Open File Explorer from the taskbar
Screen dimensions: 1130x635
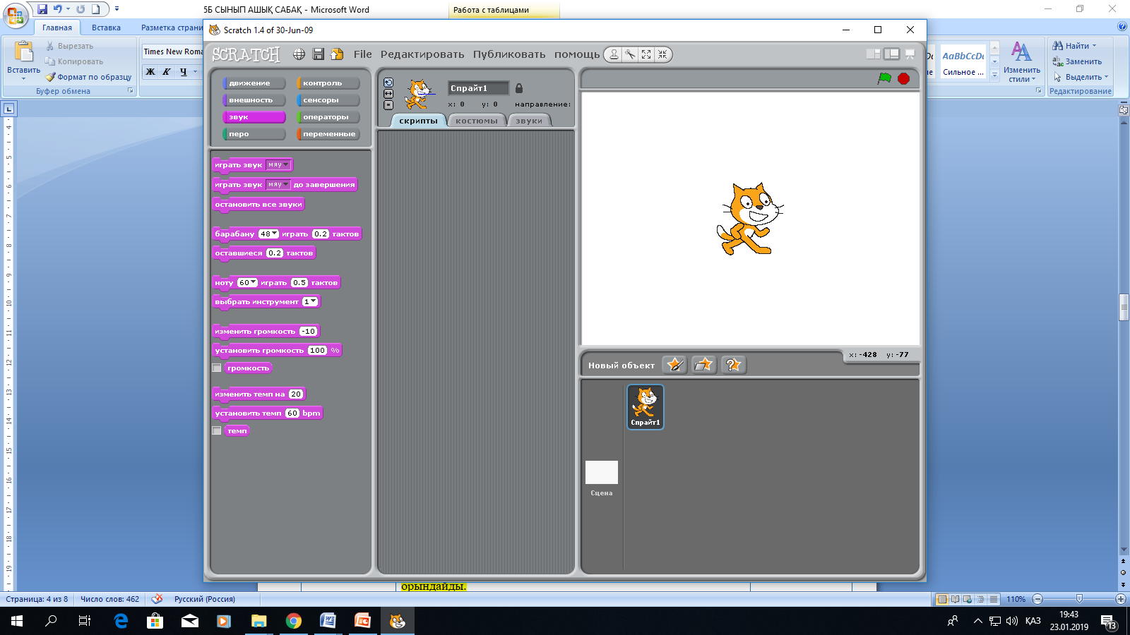[x=258, y=621]
